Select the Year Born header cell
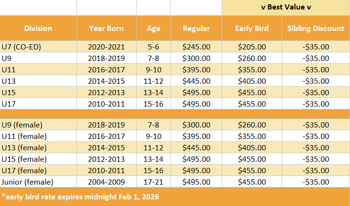 (x=106, y=29)
